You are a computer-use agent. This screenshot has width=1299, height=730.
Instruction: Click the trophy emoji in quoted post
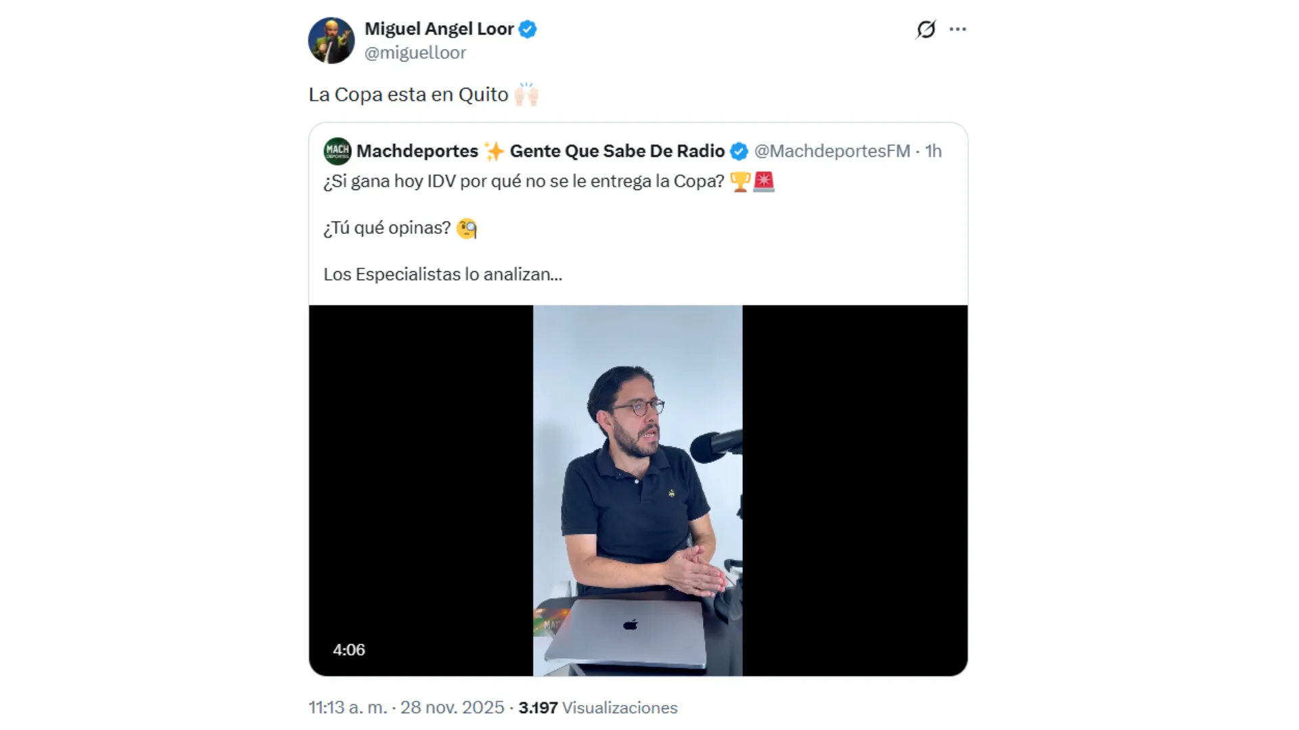(x=740, y=181)
